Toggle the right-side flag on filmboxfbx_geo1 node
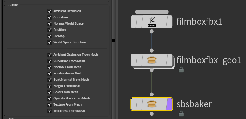The image size is (246, 119). point(169,60)
